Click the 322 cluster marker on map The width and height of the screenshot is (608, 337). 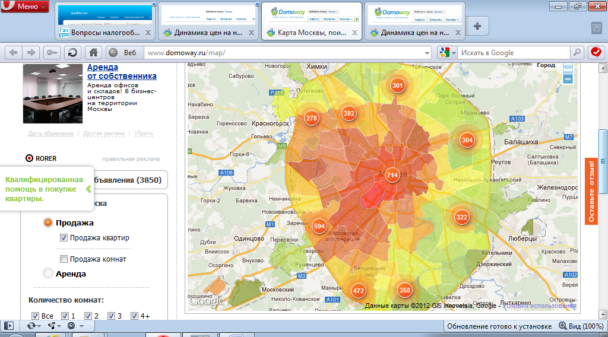pos(461,217)
